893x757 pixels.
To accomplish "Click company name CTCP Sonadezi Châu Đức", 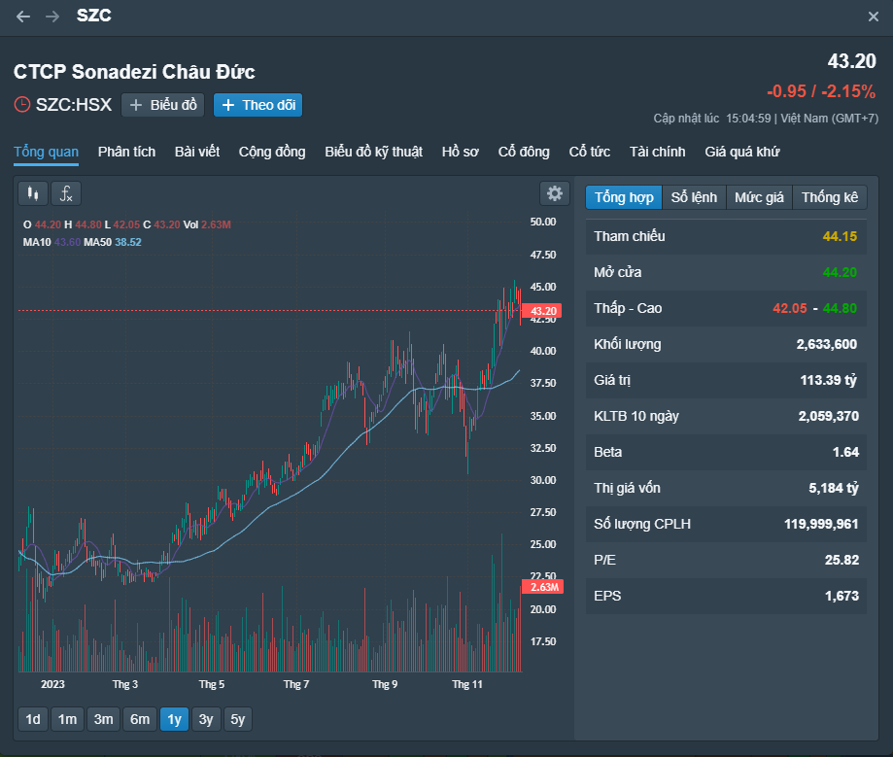I will (x=134, y=72).
